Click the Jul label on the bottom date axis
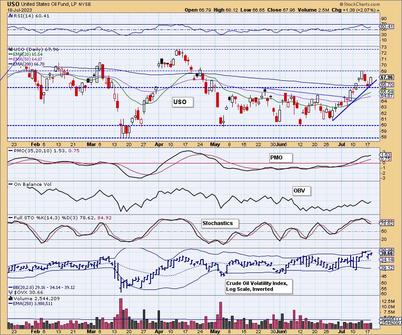 tap(342, 331)
